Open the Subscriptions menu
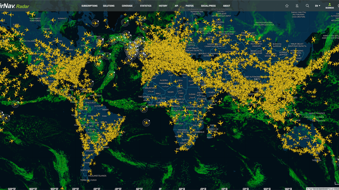This screenshot has width=339, height=190. point(89,6)
